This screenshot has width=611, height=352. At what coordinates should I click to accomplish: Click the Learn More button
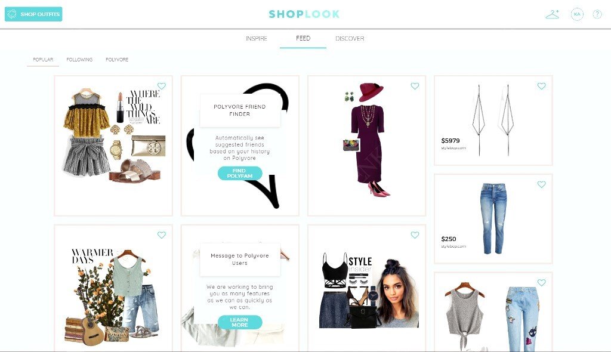tap(240, 322)
